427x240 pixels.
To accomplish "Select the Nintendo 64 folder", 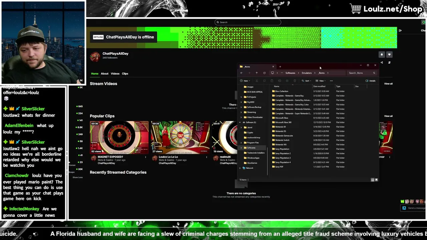I will tap(279, 127).
